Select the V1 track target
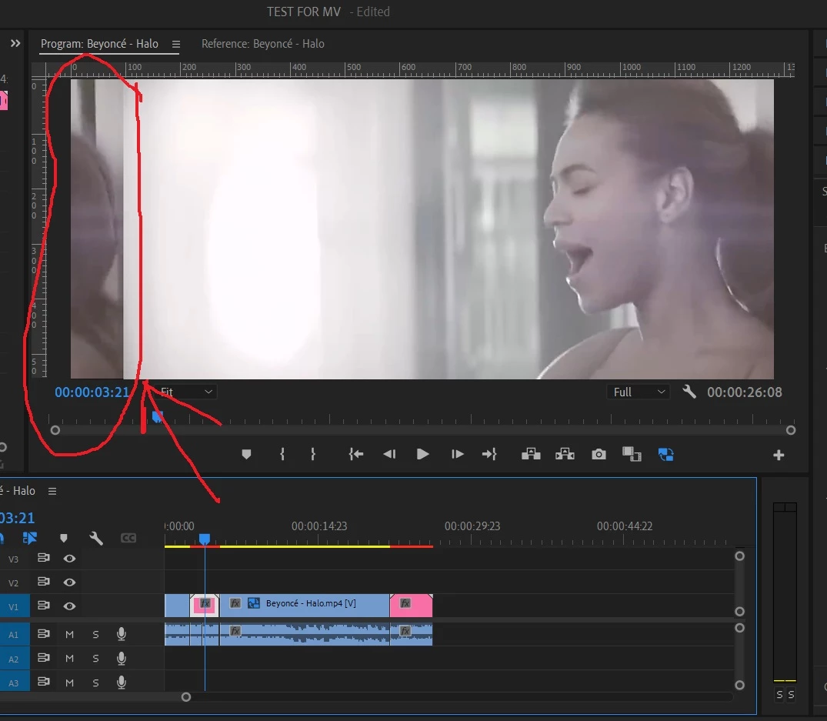Viewport: 827px width, 721px height. click(13, 606)
